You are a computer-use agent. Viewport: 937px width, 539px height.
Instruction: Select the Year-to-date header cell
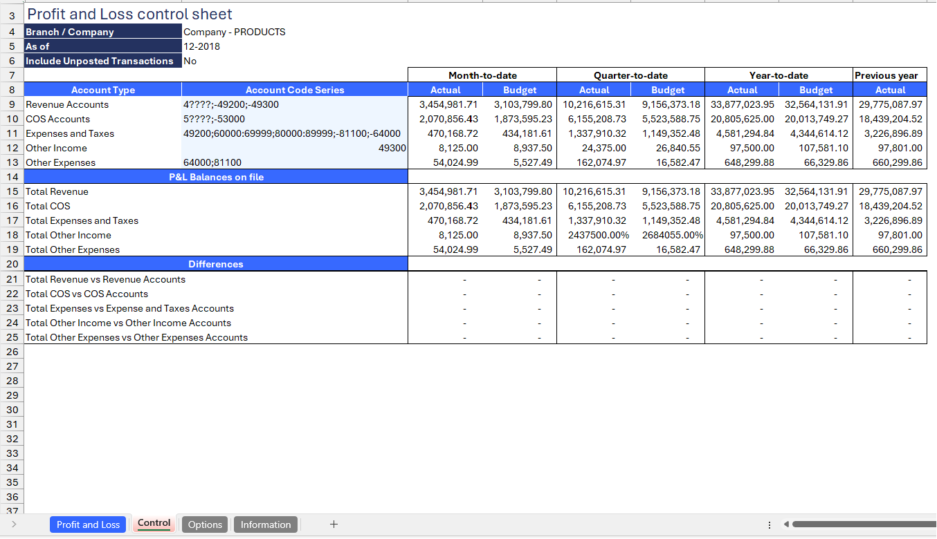(x=779, y=75)
